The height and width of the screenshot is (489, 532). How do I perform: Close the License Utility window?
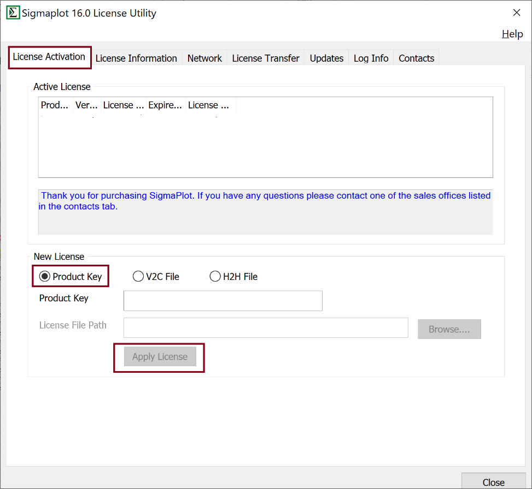pos(516,13)
